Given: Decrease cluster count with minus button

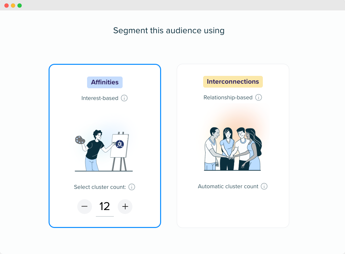Looking at the screenshot, I should click(x=84, y=206).
